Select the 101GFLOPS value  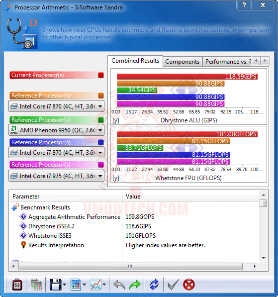(x=141, y=236)
